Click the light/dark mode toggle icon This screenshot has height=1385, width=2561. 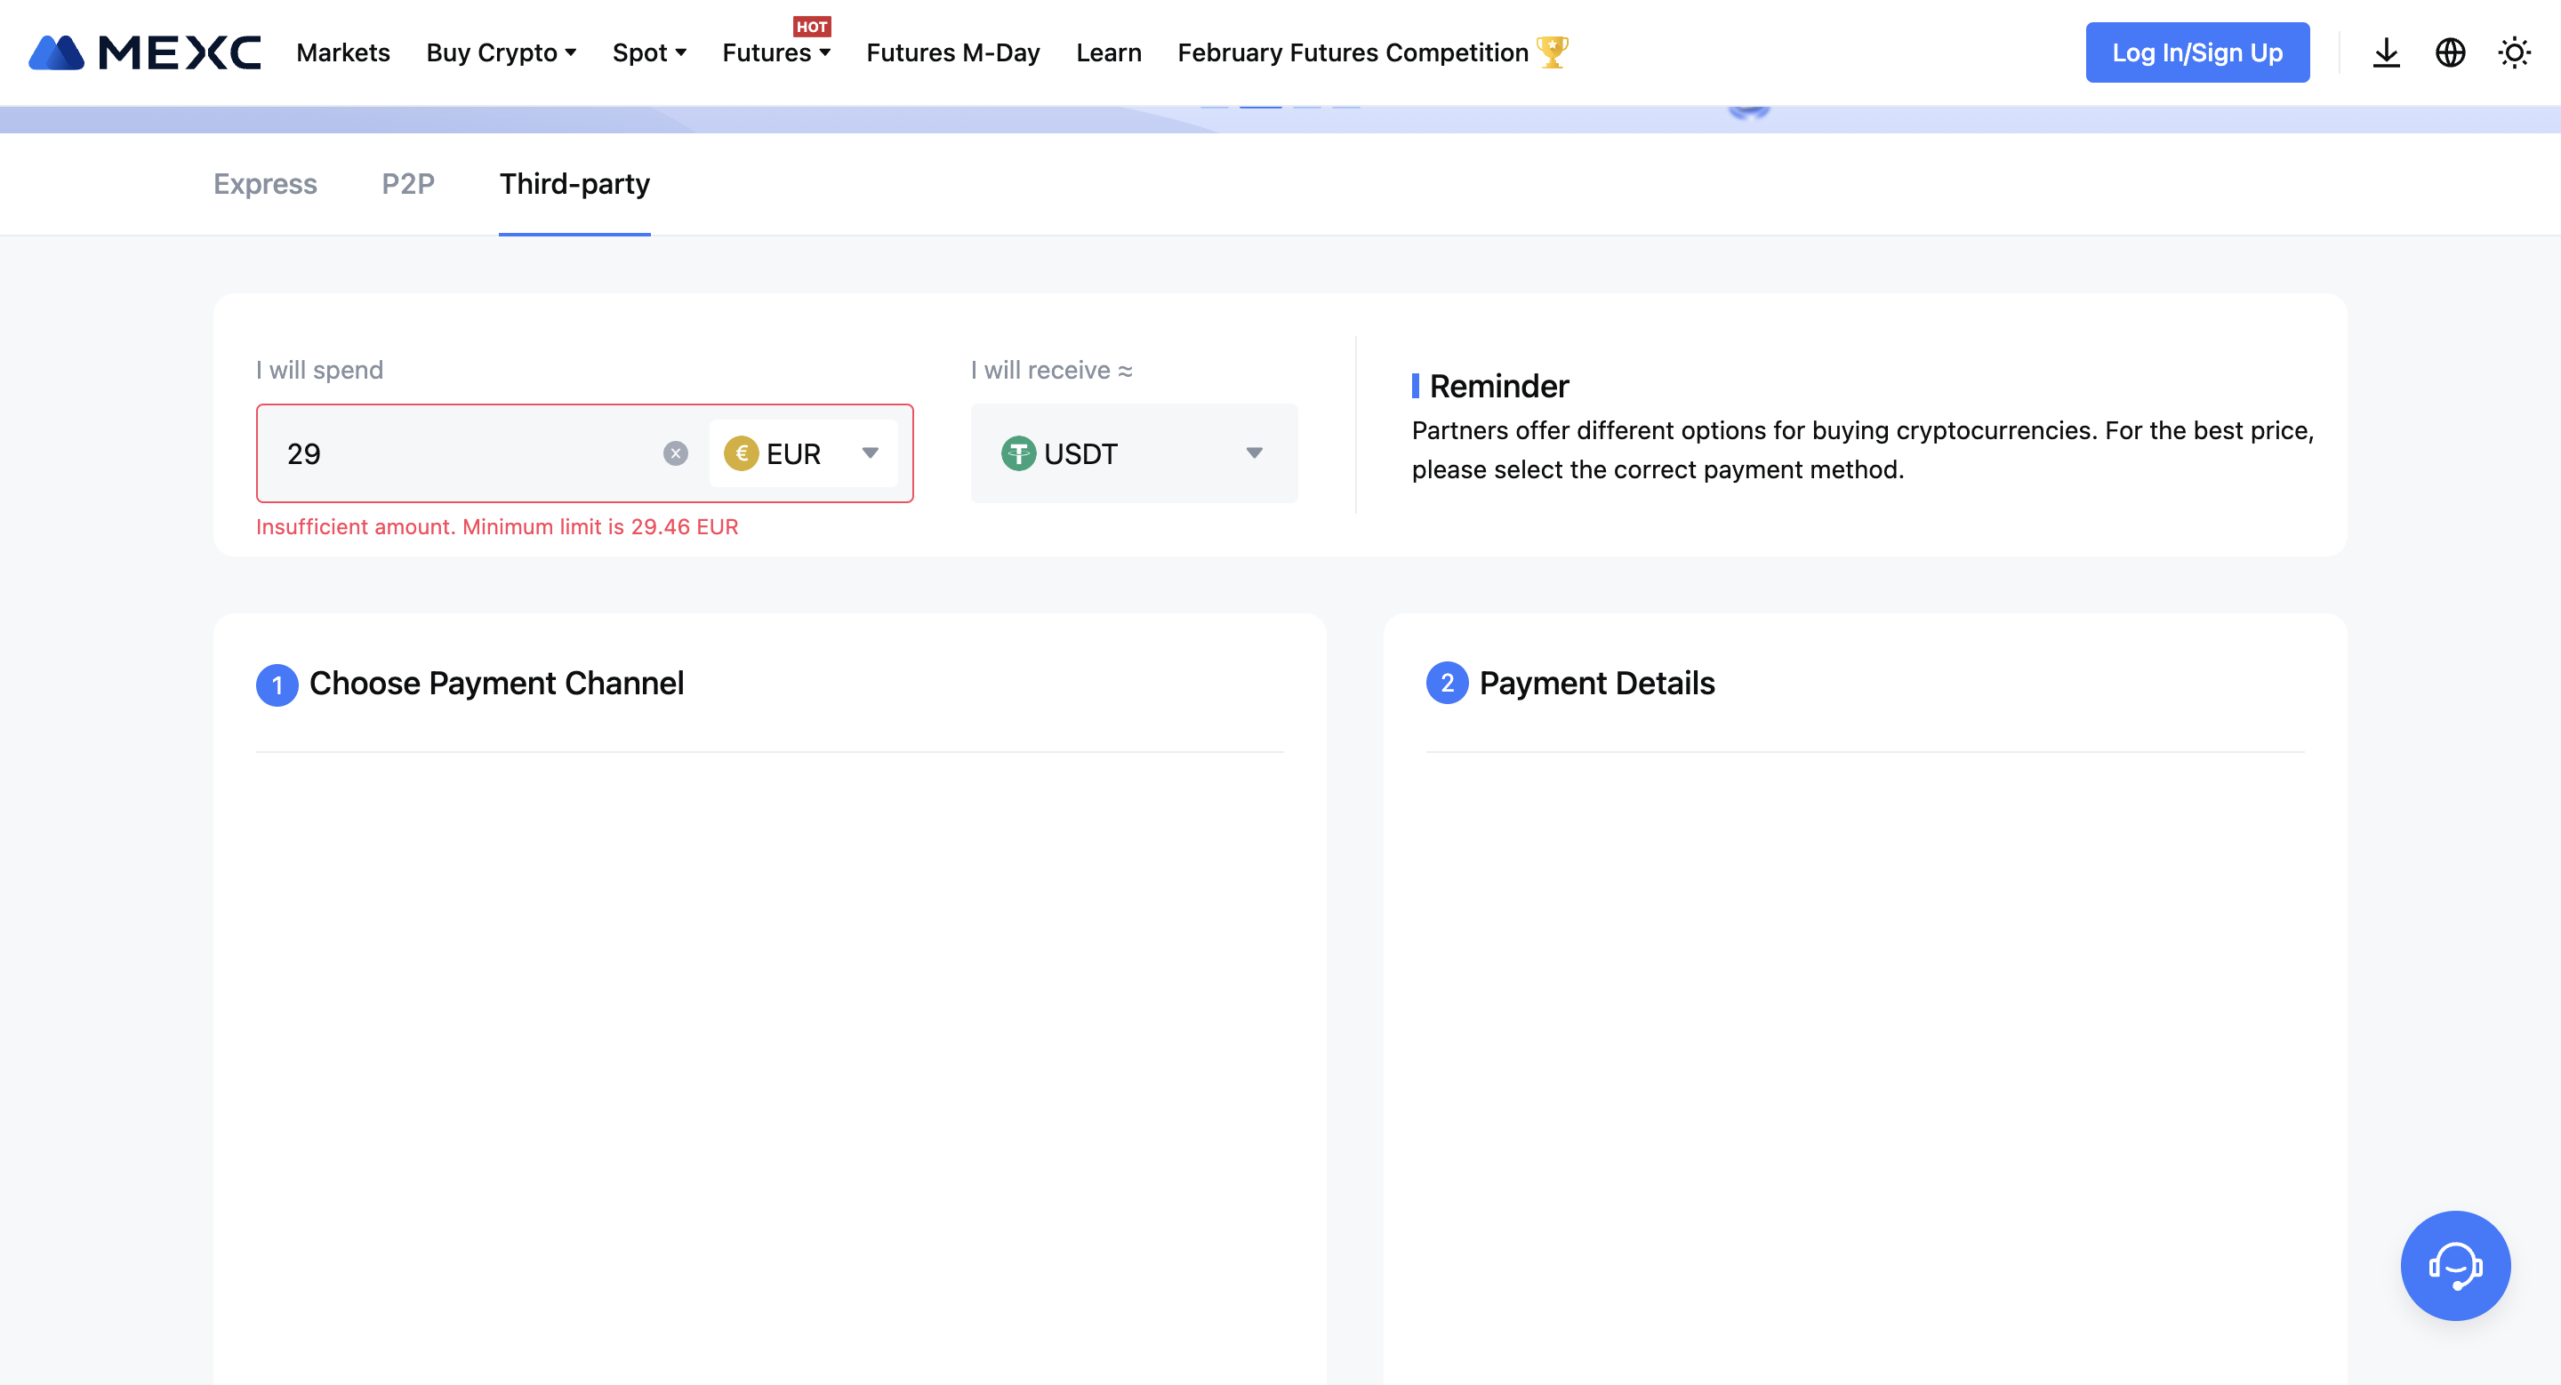click(x=2517, y=52)
